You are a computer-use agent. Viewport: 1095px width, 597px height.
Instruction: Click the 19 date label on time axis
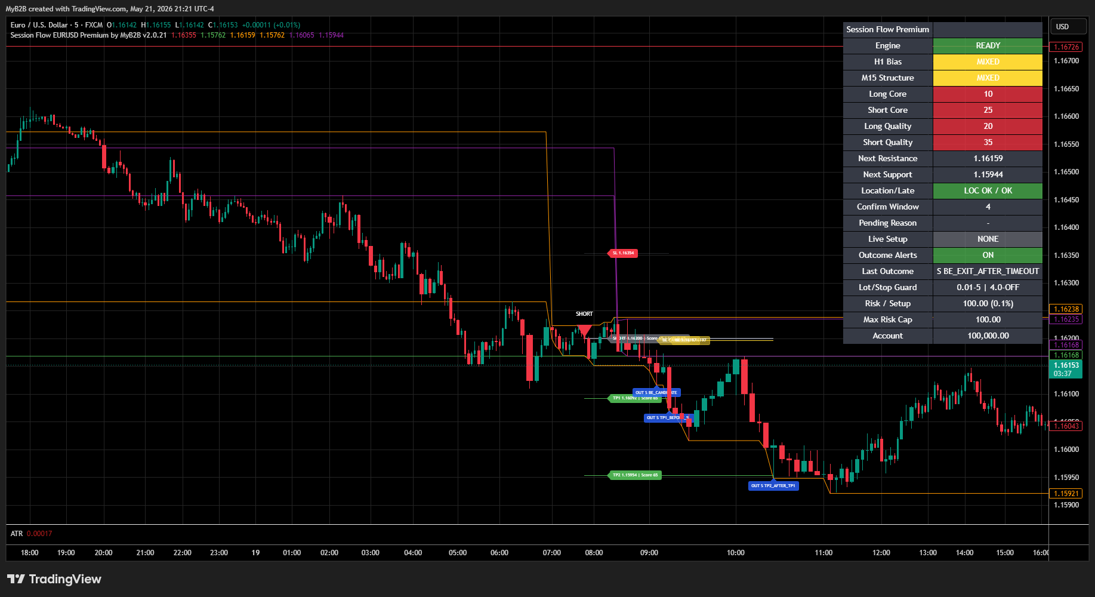click(x=255, y=553)
